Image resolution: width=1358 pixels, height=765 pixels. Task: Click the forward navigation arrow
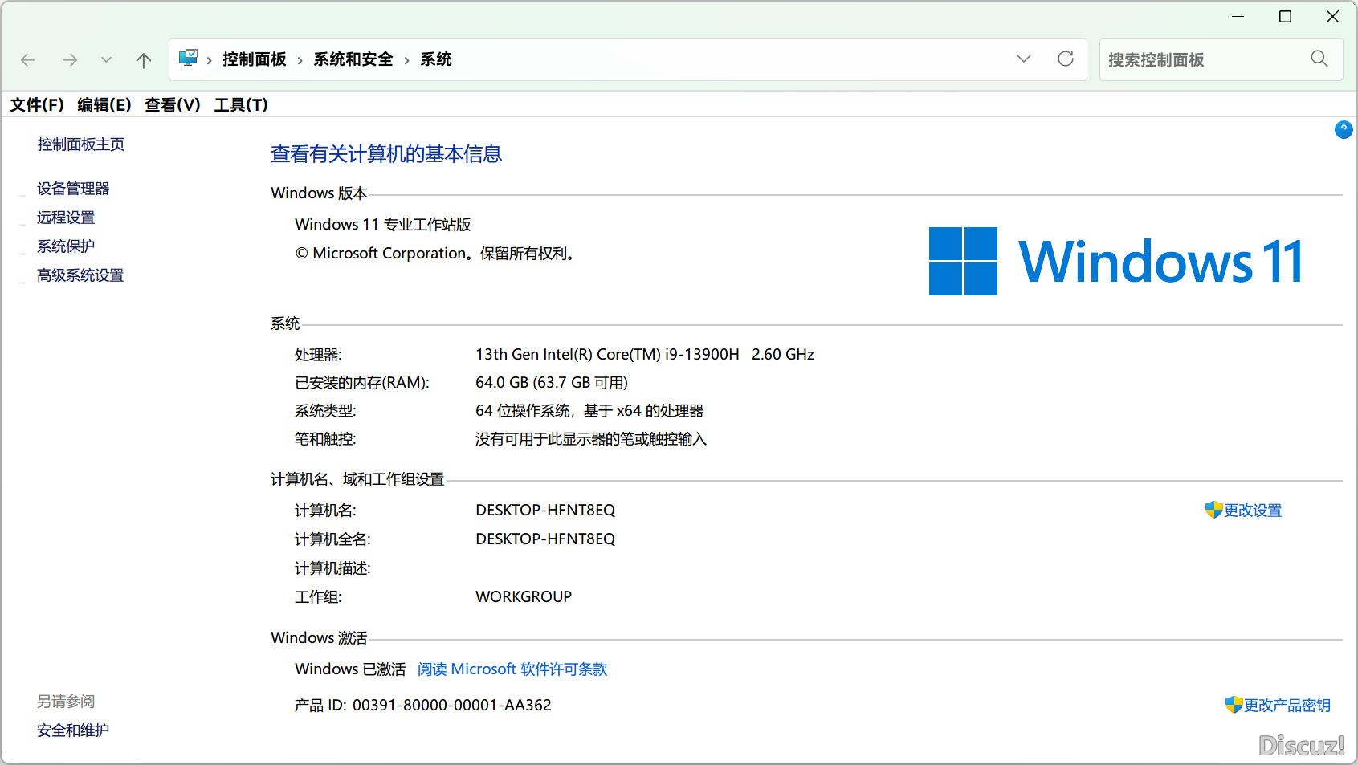coord(70,60)
